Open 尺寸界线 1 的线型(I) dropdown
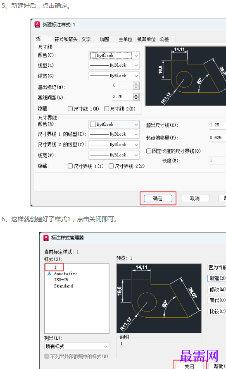This screenshot has height=369, width=226. click(114, 134)
